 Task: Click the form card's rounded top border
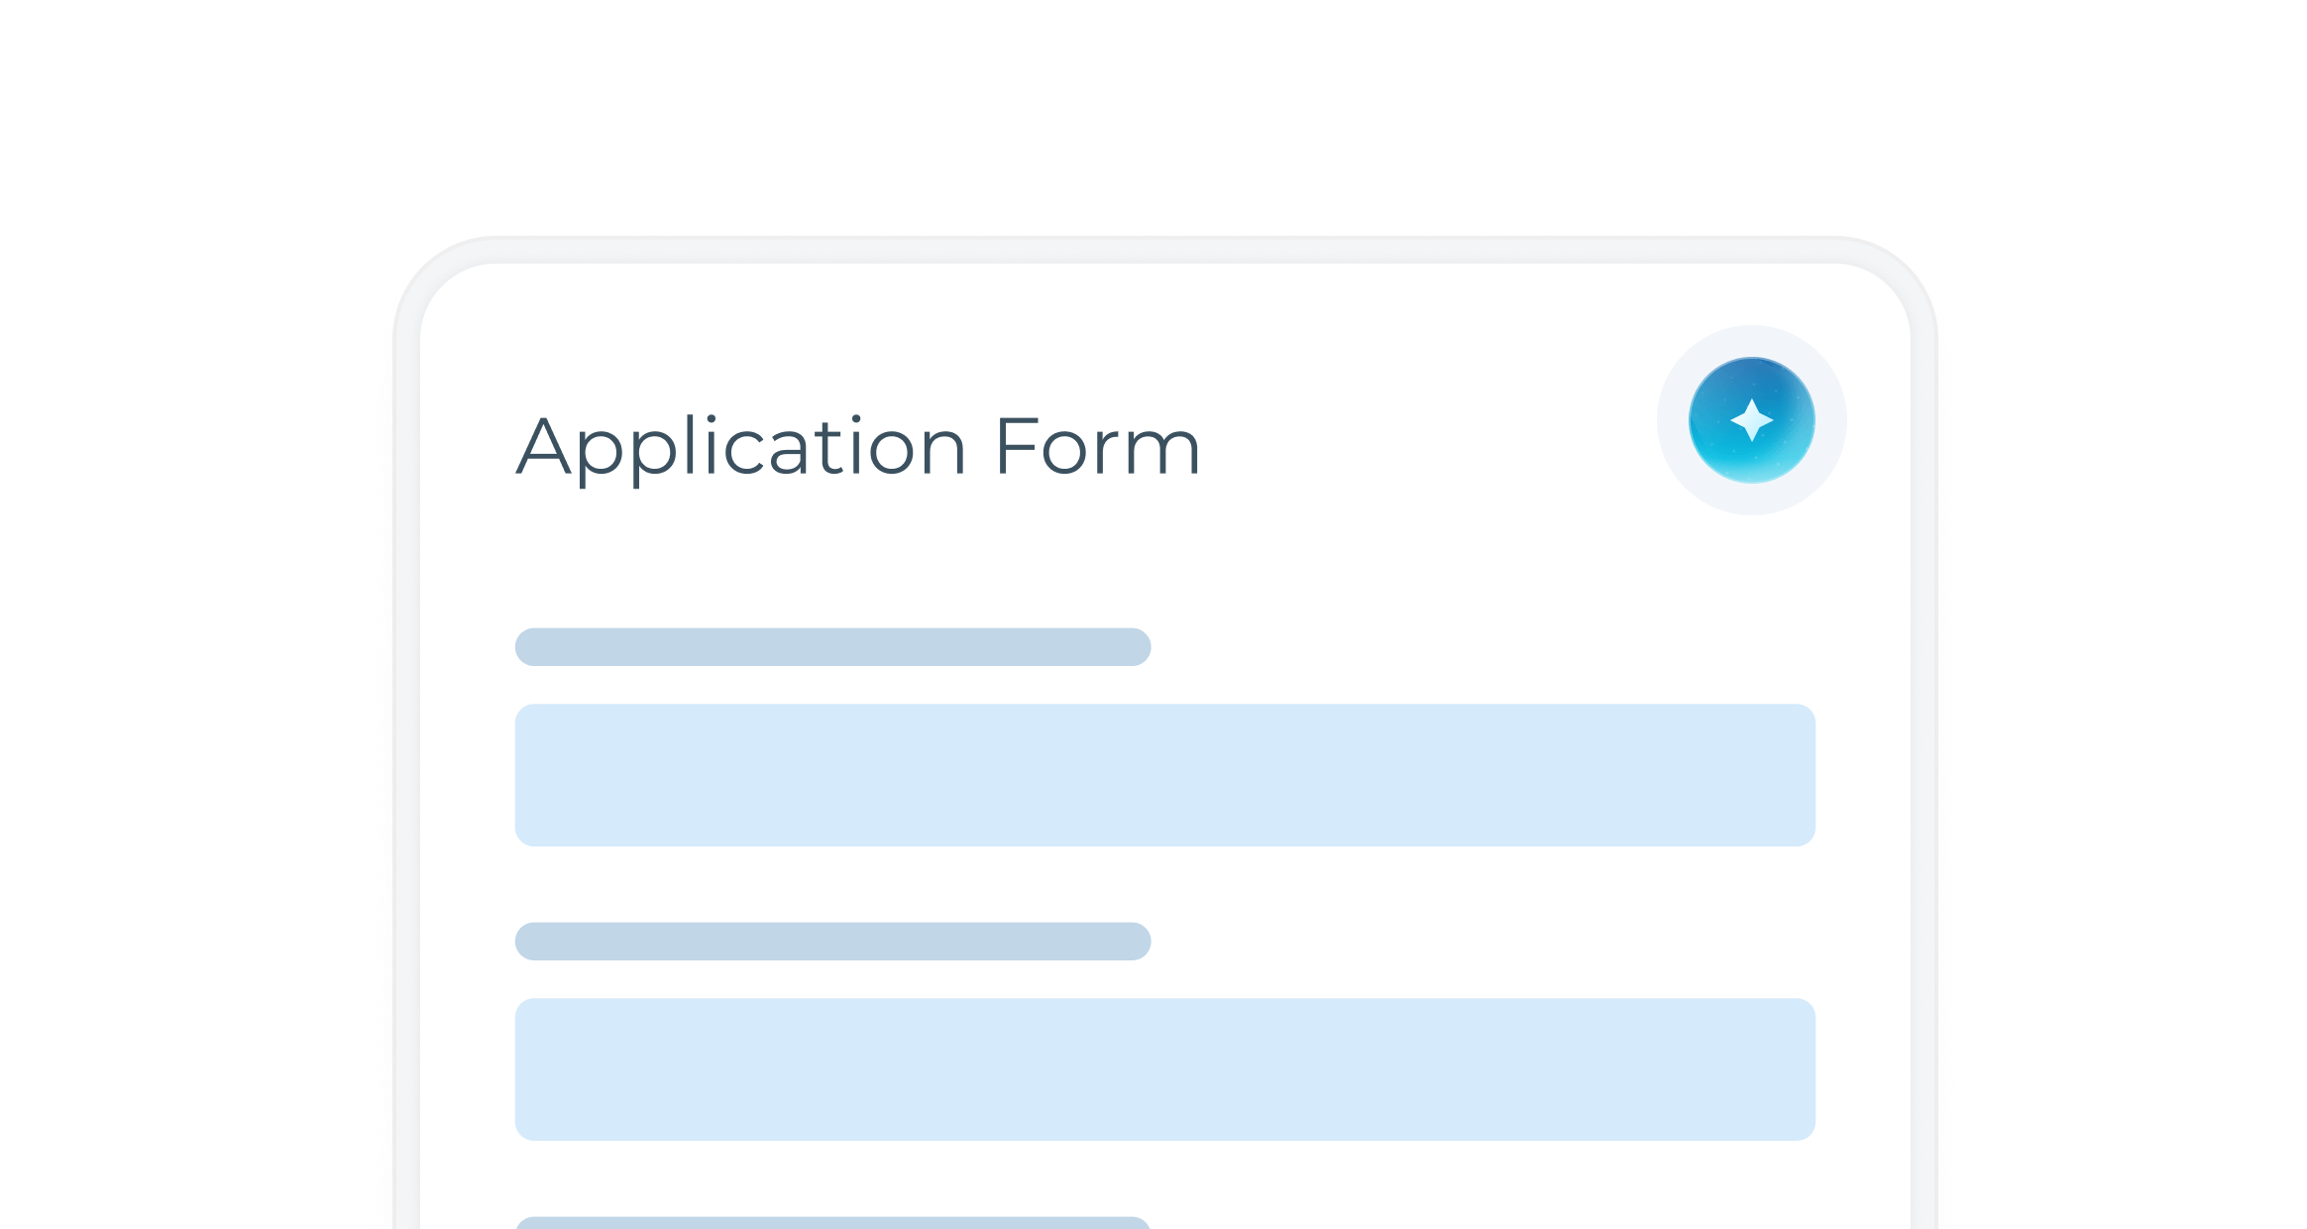click(x=1164, y=250)
